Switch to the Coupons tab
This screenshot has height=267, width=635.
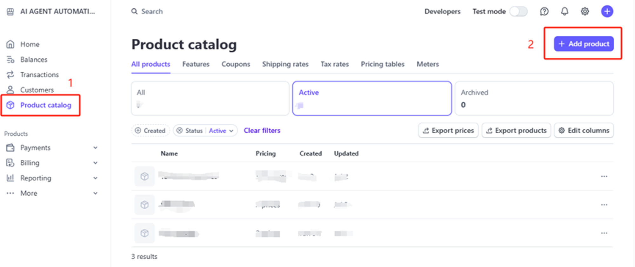(236, 64)
